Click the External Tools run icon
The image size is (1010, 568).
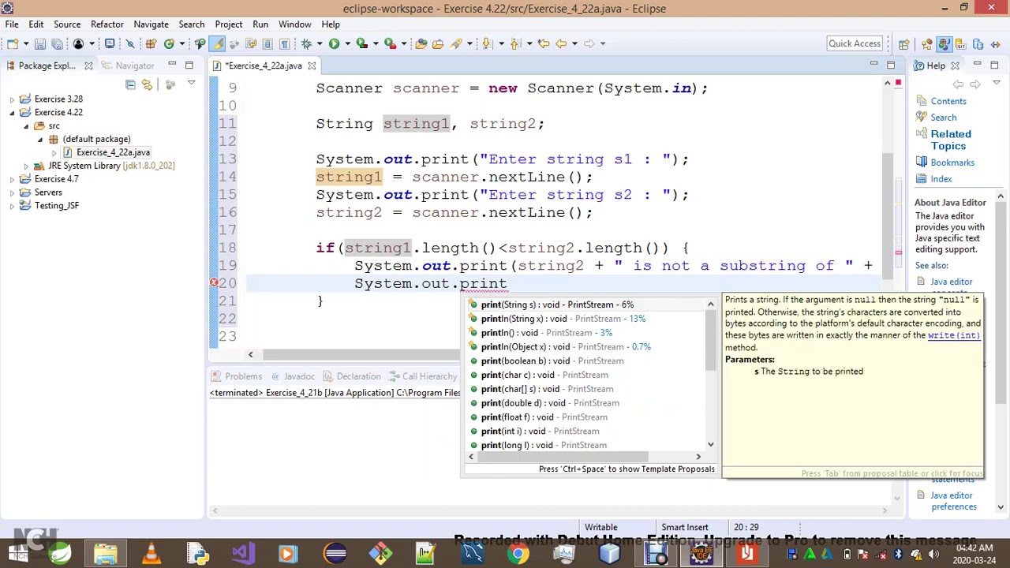[390, 43]
